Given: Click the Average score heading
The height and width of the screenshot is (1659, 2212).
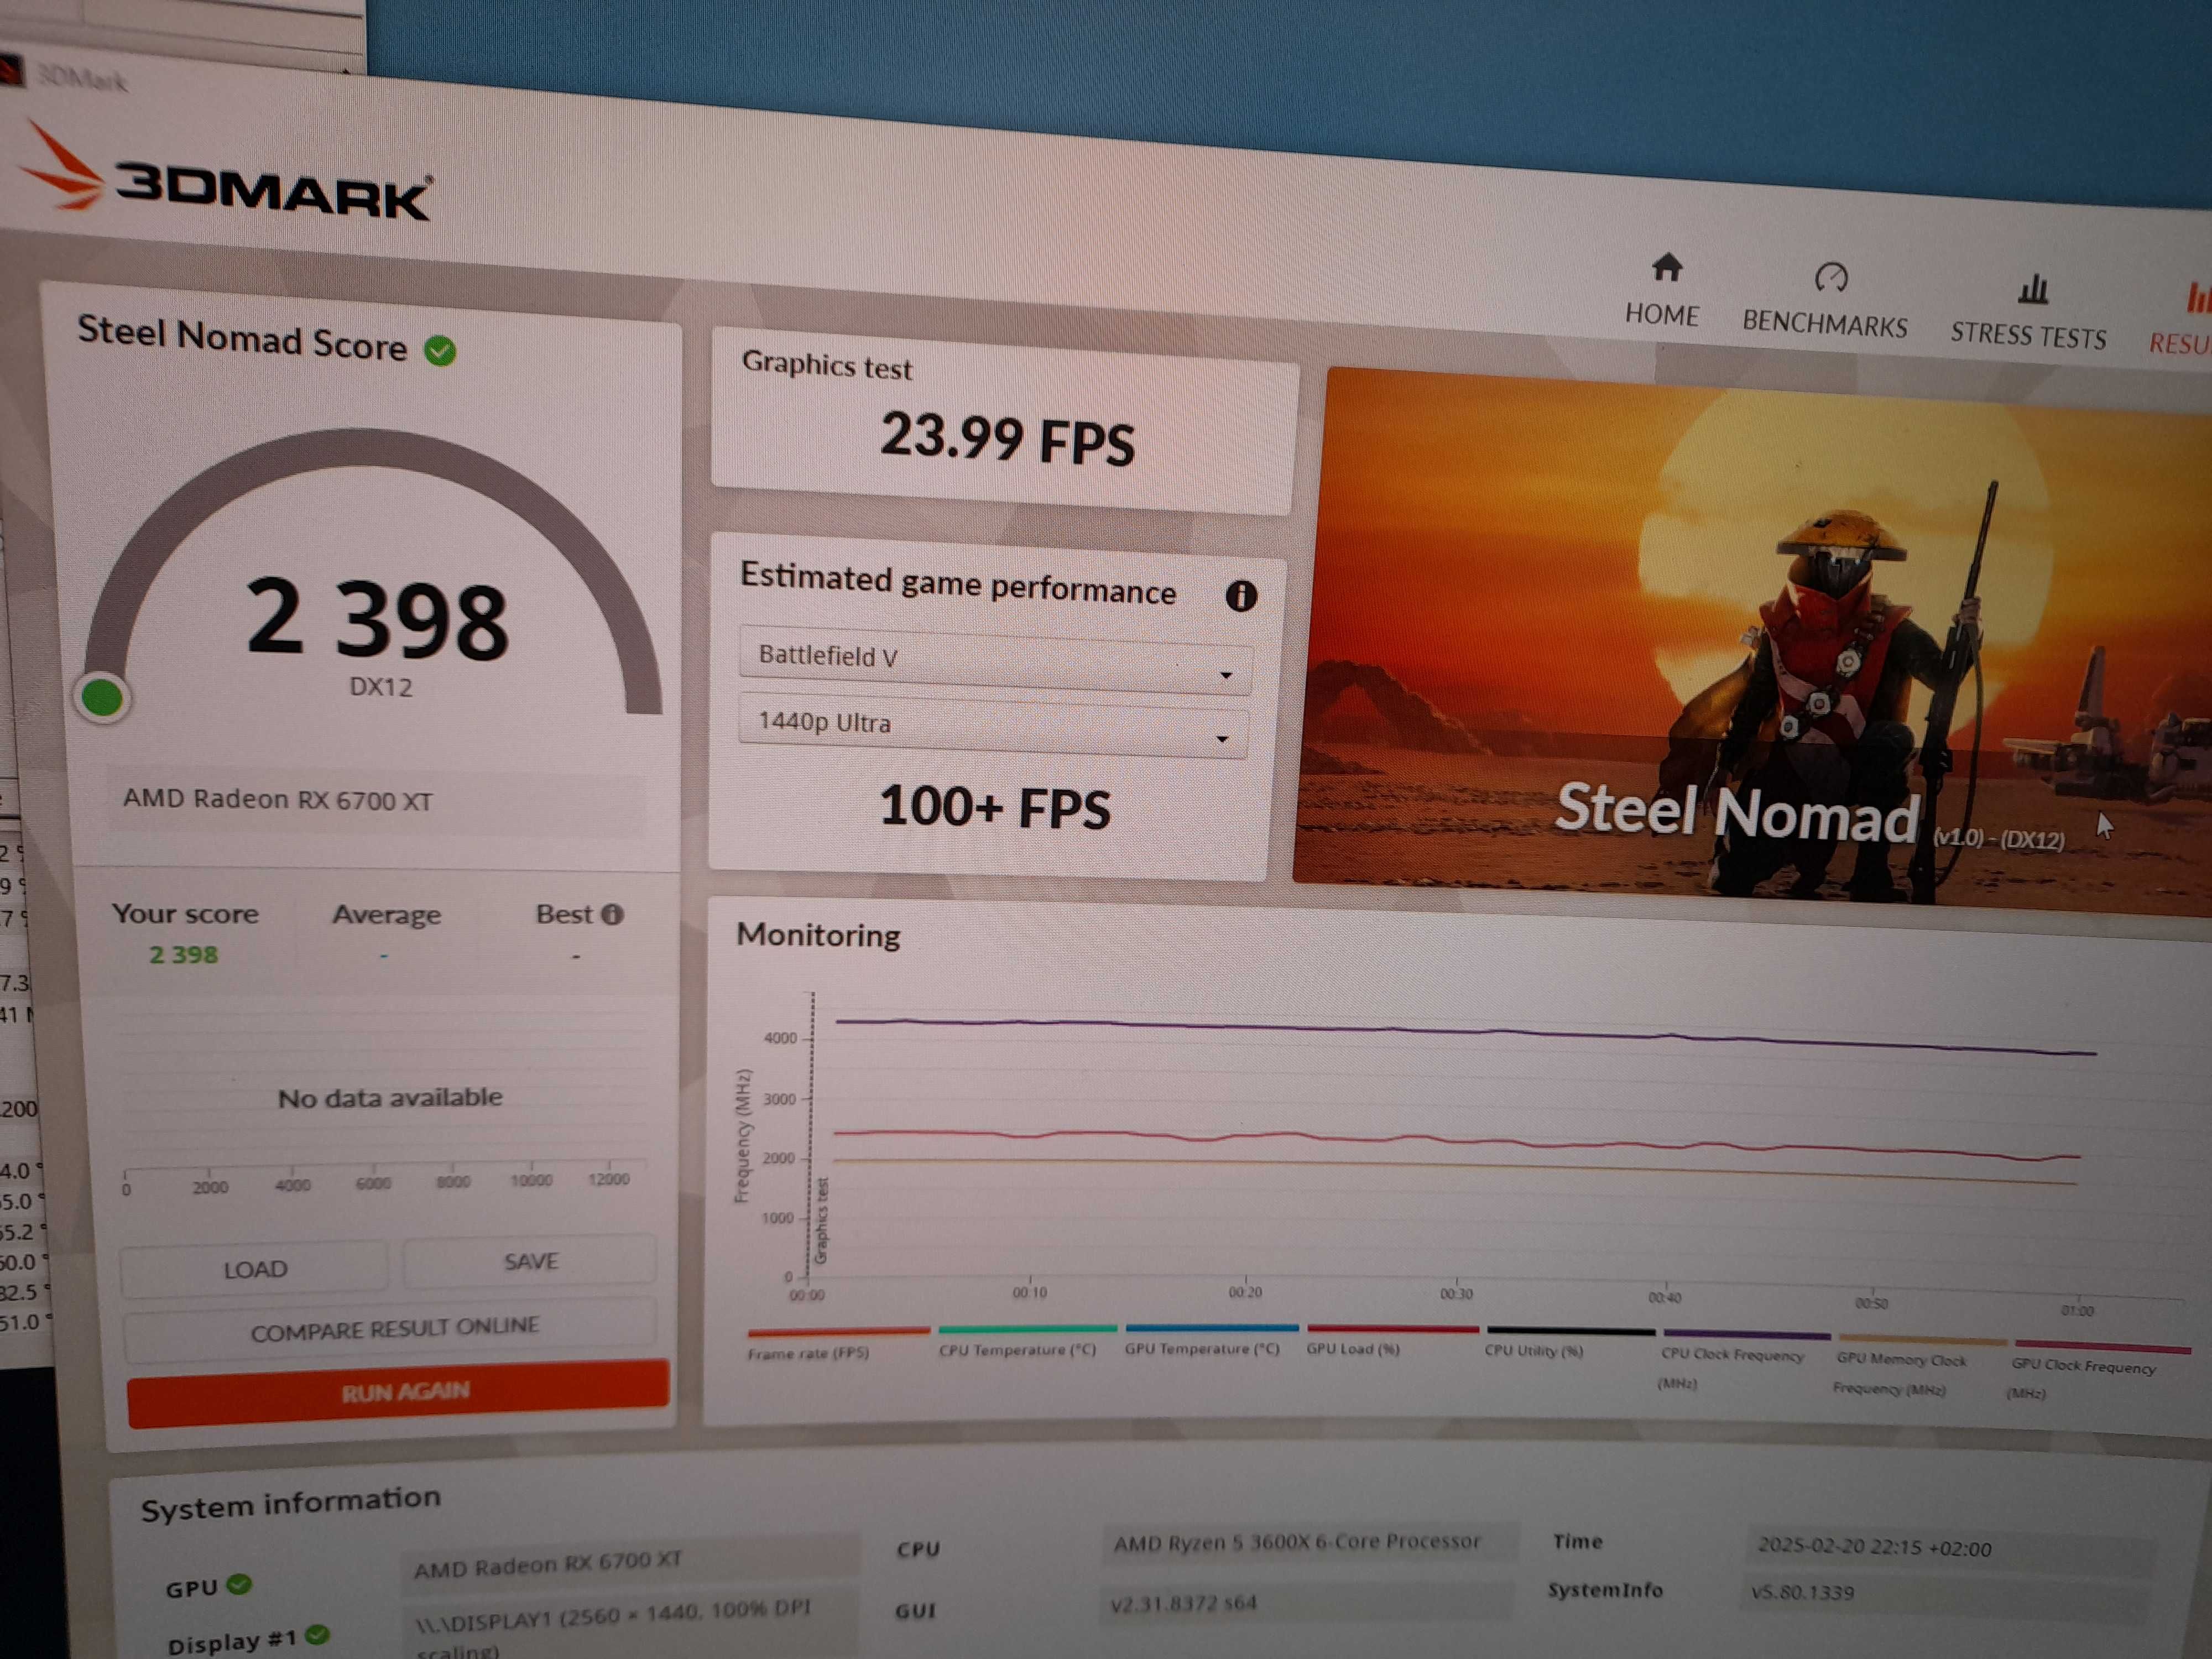Looking at the screenshot, I should pyautogui.click(x=386, y=914).
